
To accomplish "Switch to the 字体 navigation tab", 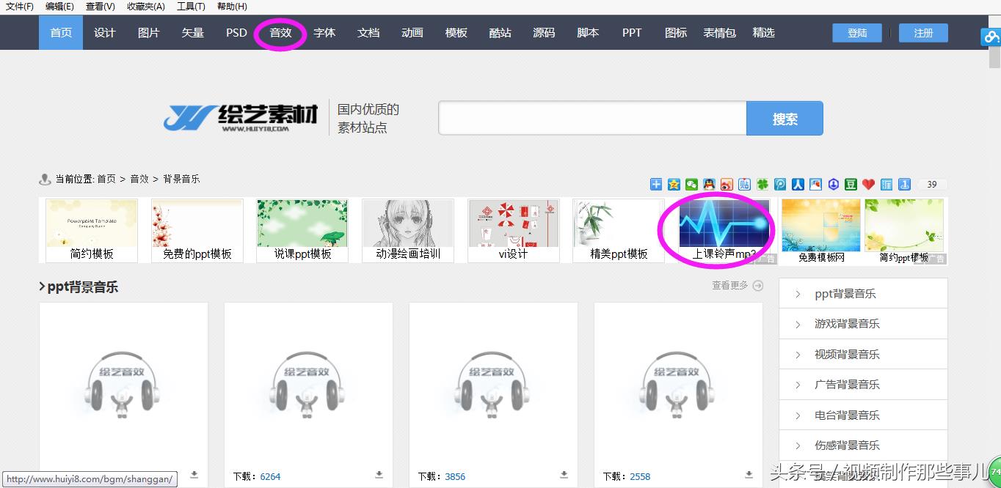I will tap(324, 33).
